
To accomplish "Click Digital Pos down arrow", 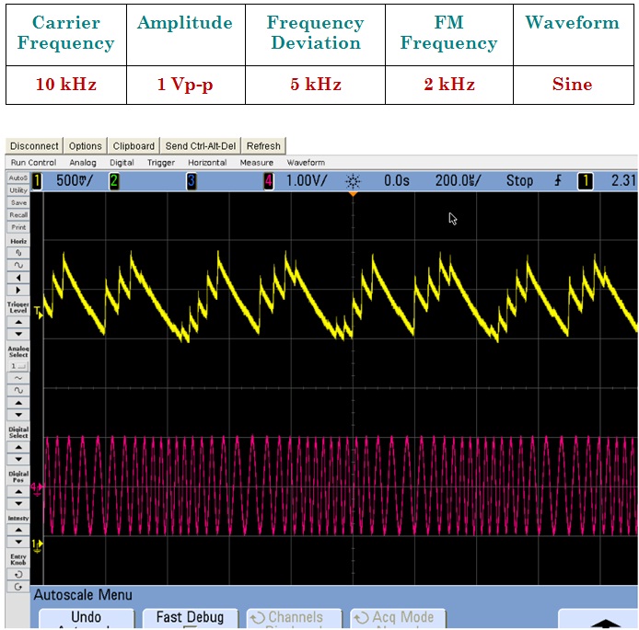I will (17, 503).
